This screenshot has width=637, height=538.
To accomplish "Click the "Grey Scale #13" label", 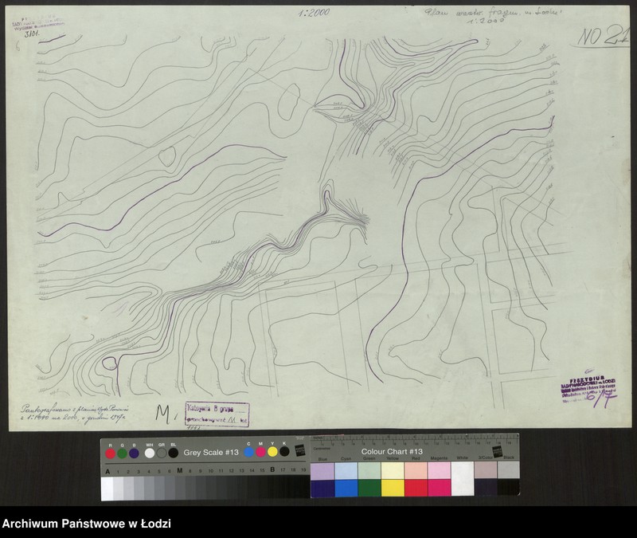I will point(211,453).
